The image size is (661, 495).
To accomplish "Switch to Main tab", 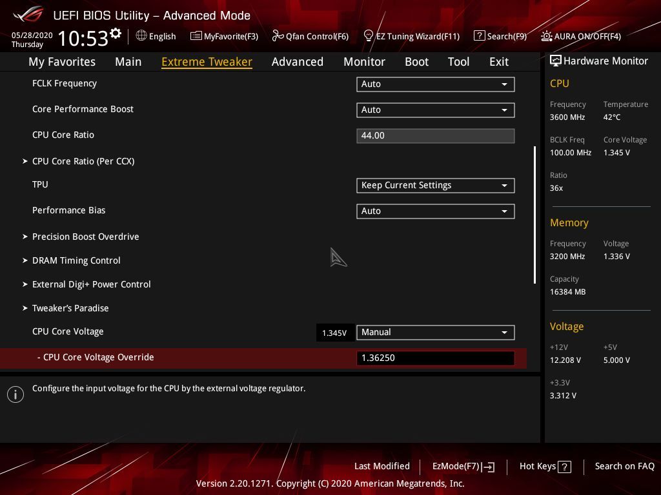I will point(128,62).
